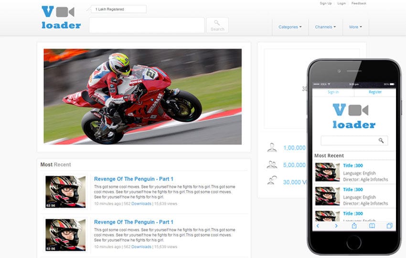406x258 pixels.
Task: Expand the Categories dropdown
Action: click(x=290, y=27)
